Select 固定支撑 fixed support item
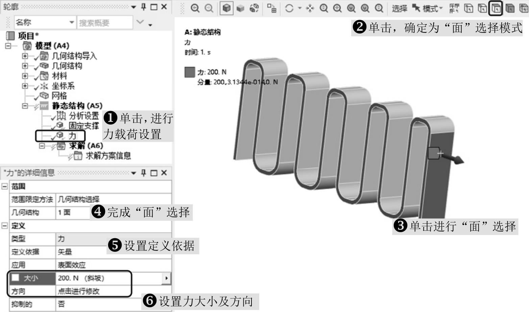This screenshot has height=312, width=529. click(84, 126)
